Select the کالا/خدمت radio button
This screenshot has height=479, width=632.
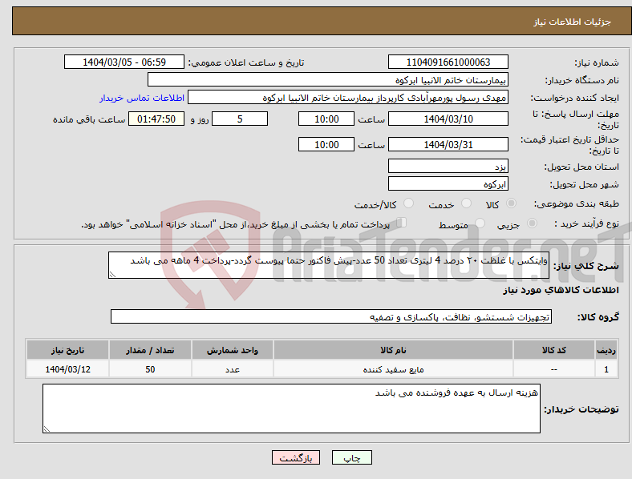coord(409,203)
